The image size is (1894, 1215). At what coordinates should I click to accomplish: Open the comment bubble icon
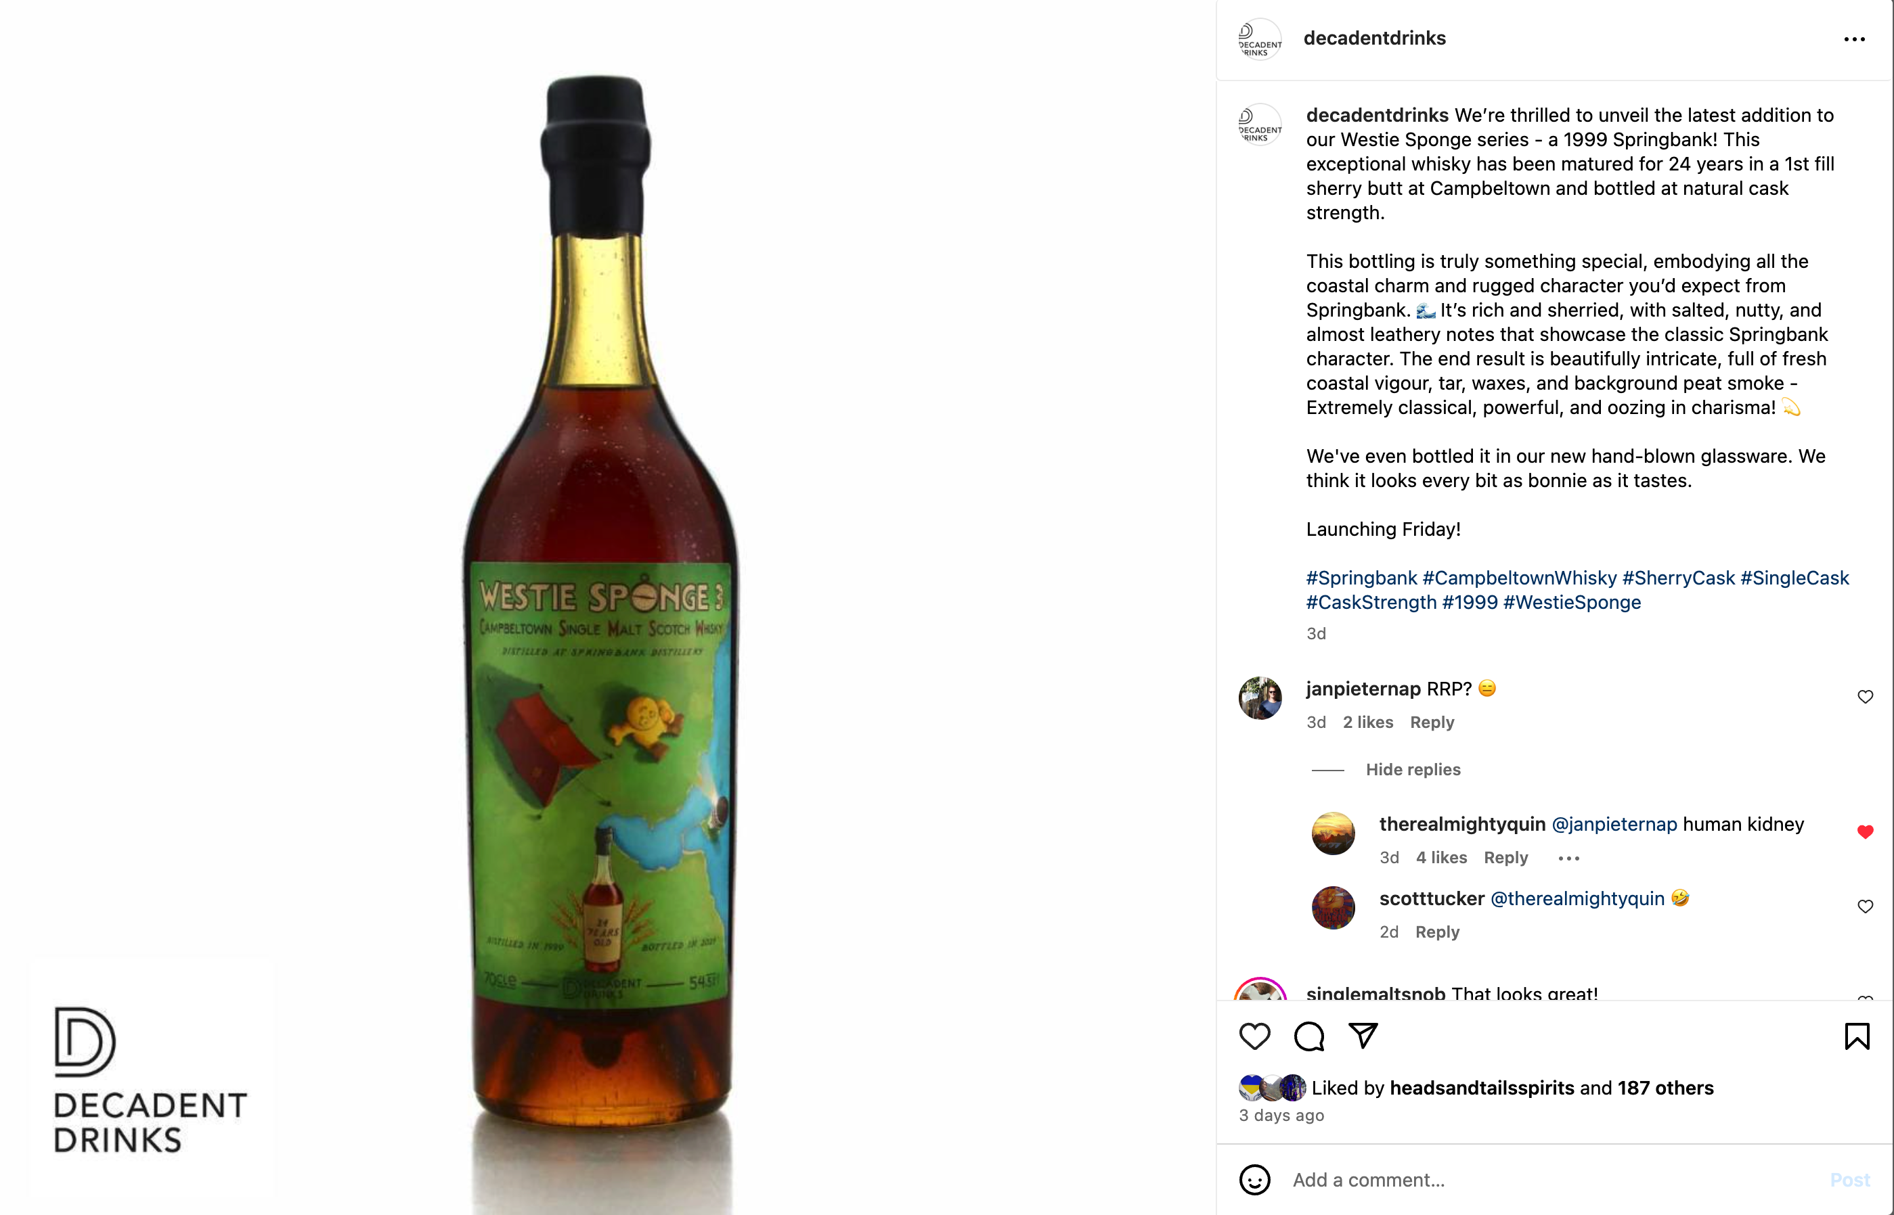tap(1309, 1036)
